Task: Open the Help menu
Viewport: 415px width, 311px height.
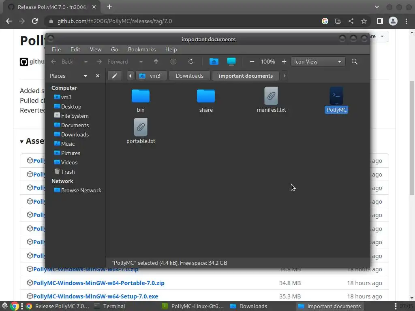Action: point(171,49)
